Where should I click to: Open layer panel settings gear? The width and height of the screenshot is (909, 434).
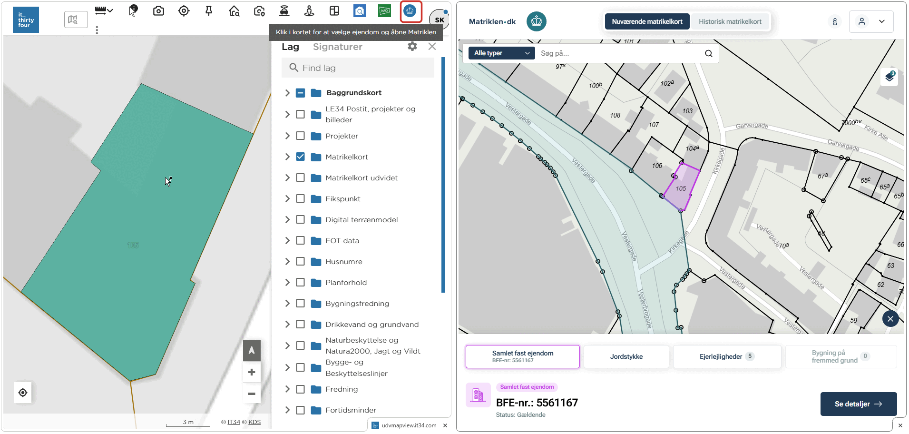pos(412,46)
